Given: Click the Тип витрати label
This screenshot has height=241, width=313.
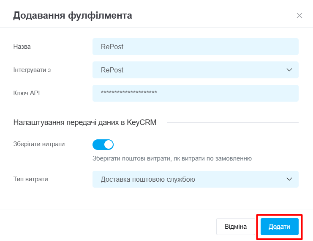Looking at the screenshot, I should pos(30,179).
